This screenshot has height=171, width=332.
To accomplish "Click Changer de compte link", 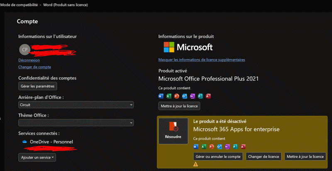I will tap(35, 67).
